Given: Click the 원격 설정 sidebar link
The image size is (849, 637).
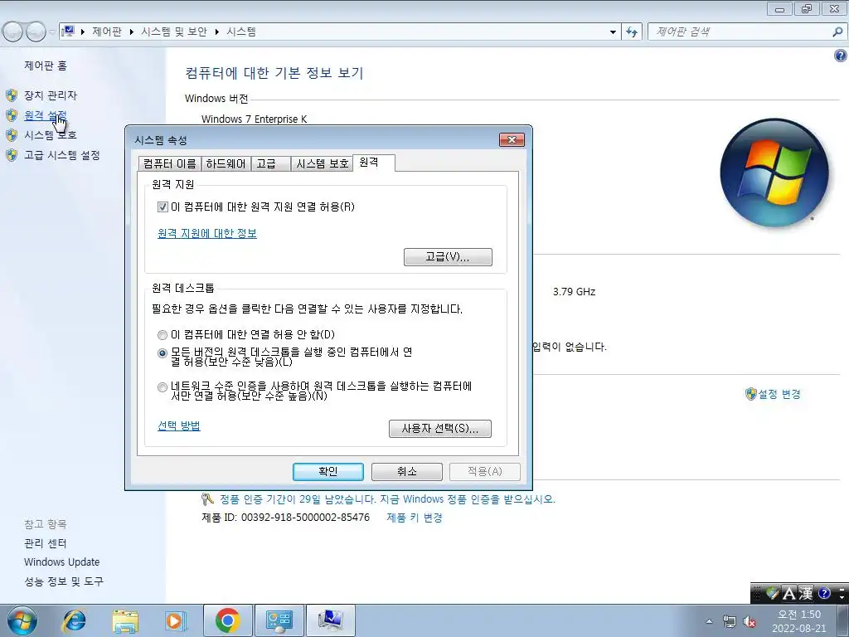Looking at the screenshot, I should (x=45, y=115).
